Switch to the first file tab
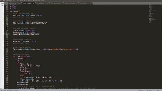This screenshot has width=162, height=91. coord(14,3)
